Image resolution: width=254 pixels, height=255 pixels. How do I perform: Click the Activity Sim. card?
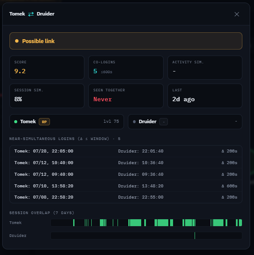tap(205, 68)
